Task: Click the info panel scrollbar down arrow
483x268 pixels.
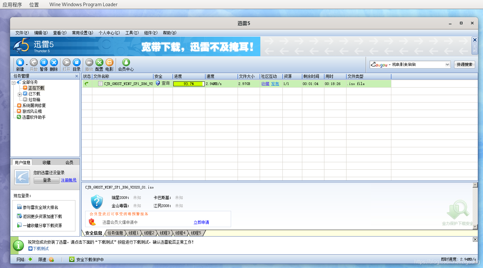Action: (475, 227)
